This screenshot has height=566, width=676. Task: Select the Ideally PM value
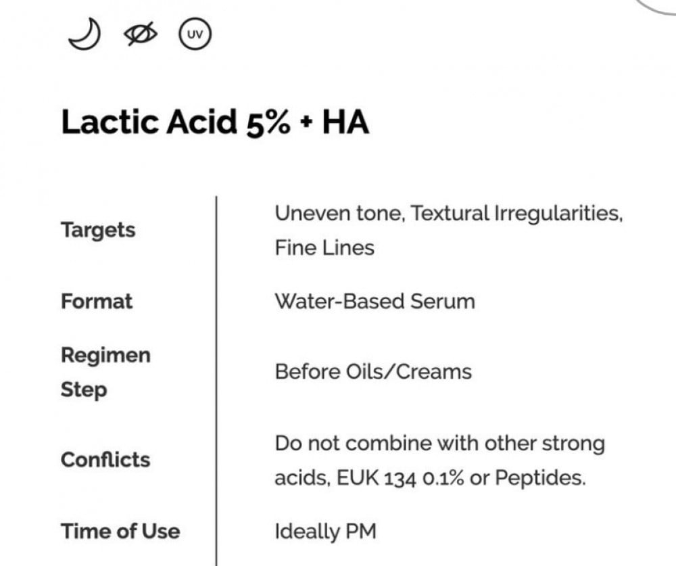point(324,532)
